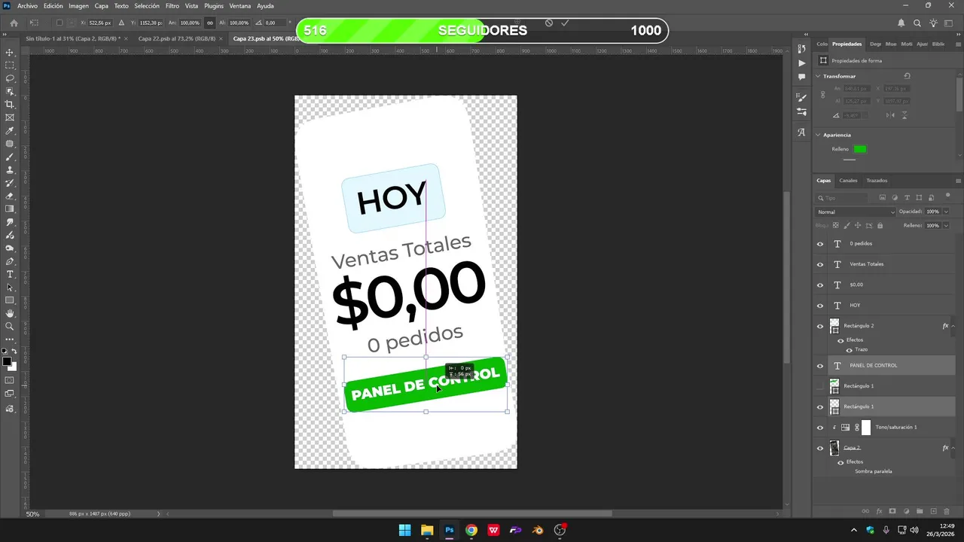Click the reset transform icon

[907, 76]
